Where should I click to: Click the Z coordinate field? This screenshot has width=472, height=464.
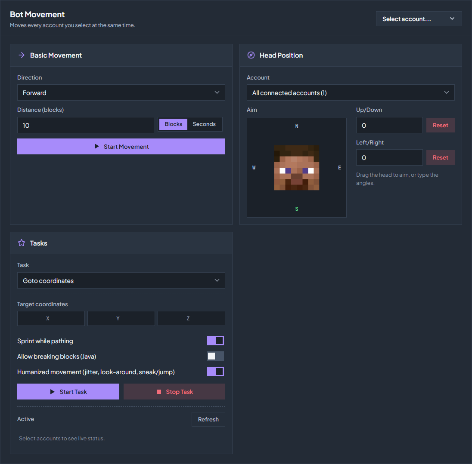[192, 318]
